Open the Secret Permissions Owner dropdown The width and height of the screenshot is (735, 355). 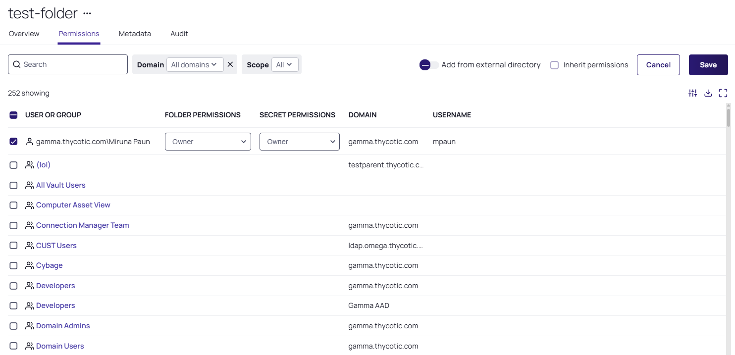pyautogui.click(x=299, y=142)
